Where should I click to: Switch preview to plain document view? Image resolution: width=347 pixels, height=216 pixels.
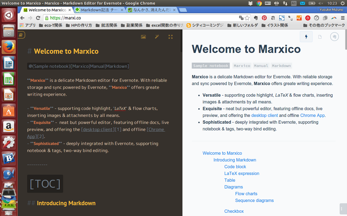click(320, 36)
